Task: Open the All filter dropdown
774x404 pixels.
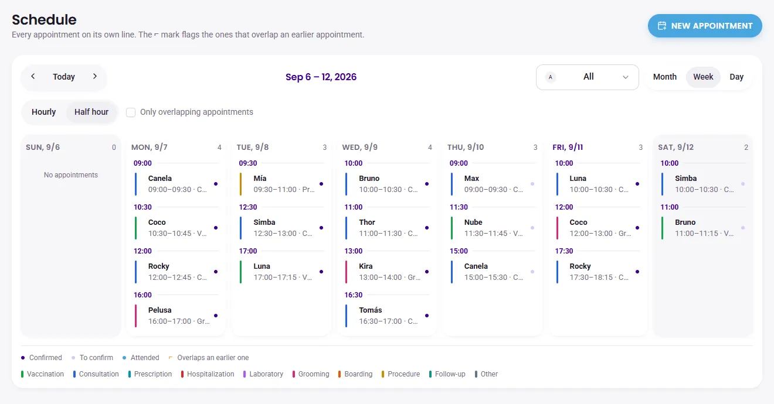Action: 588,77
